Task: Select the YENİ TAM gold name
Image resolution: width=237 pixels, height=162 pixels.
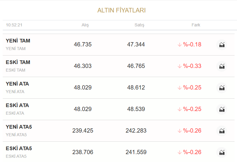Action: point(18,41)
